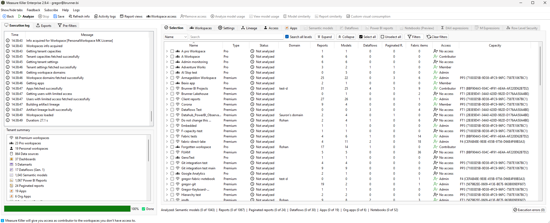The height and width of the screenshot is (223, 550).
Task: Expand the AI Slop test workspace row
Action: (167, 72)
